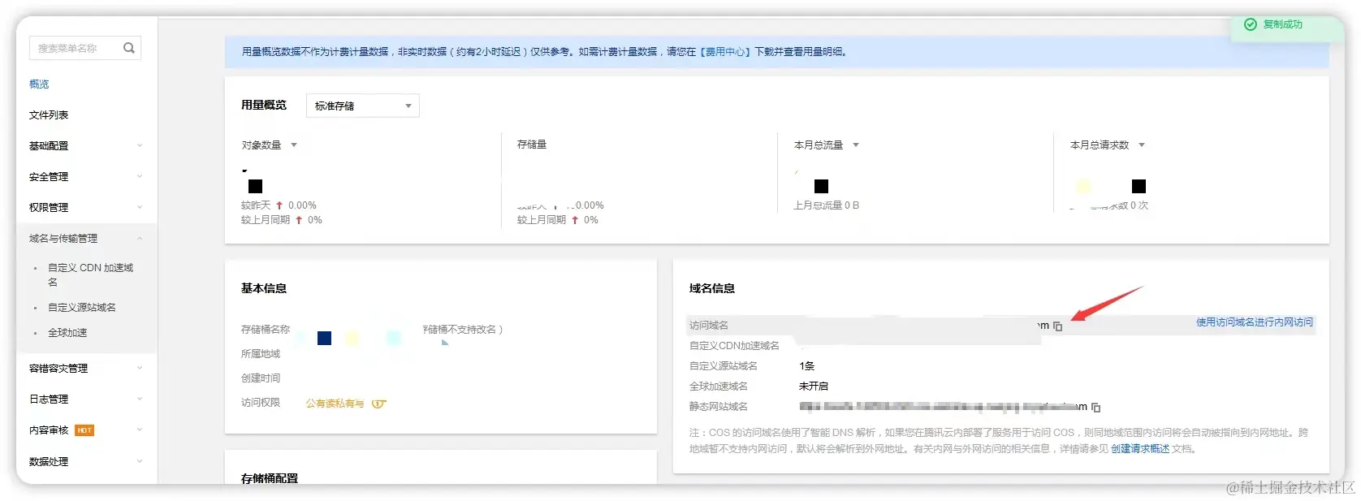This screenshot has width=1361, height=501.
Task: Click the 用量概览 heading
Action: (x=264, y=105)
